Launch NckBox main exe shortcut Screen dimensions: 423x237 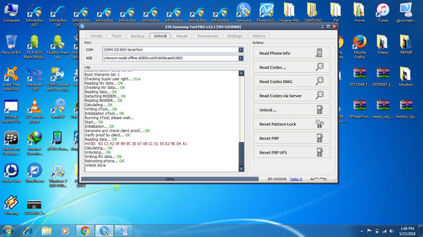(58, 47)
